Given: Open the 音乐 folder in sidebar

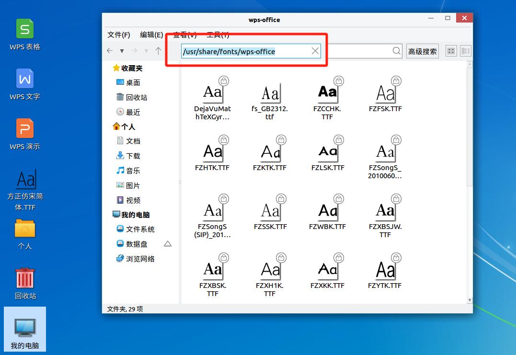Looking at the screenshot, I should pyautogui.click(x=132, y=170).
